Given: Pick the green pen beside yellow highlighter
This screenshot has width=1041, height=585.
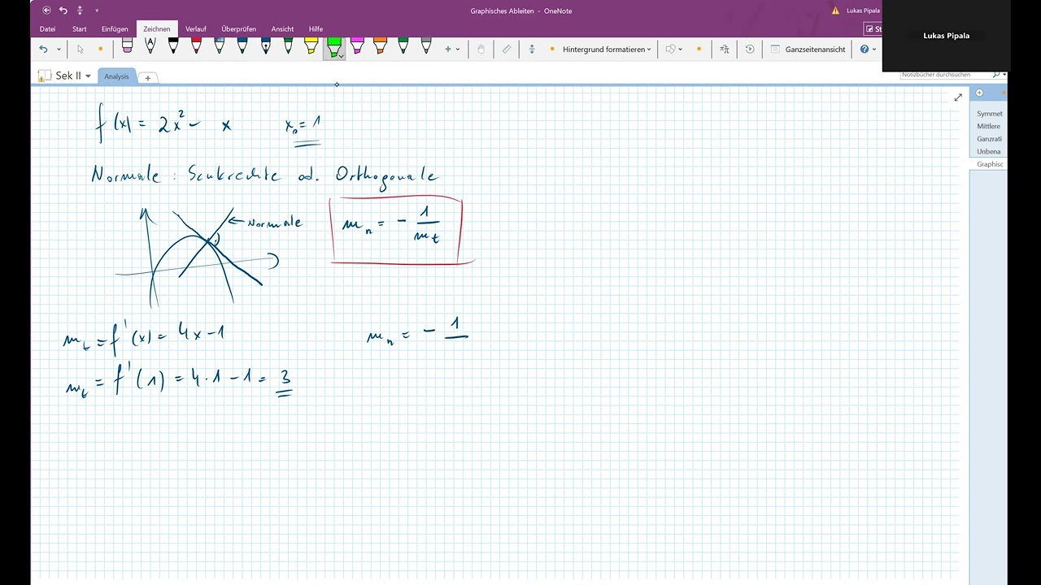Looking at the screenshot, I should point(288,45).
